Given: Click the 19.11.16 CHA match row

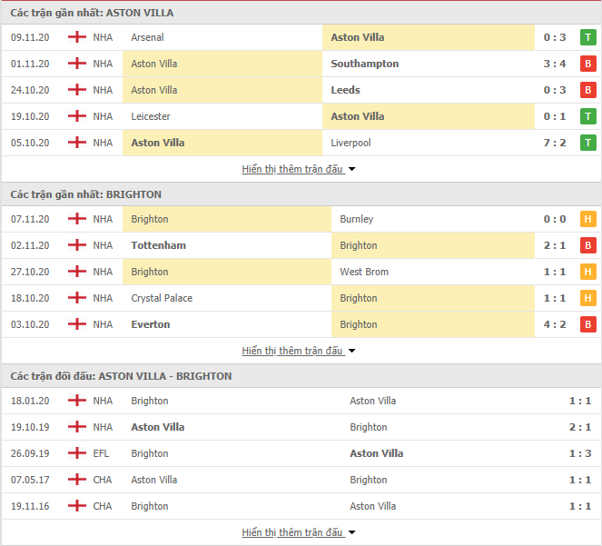Looking at the screenshot, I should point(301,506).
